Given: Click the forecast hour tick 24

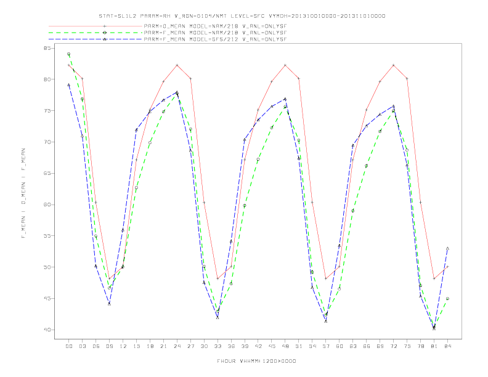Looking at the screenshot, I should (x=177, y=346).
